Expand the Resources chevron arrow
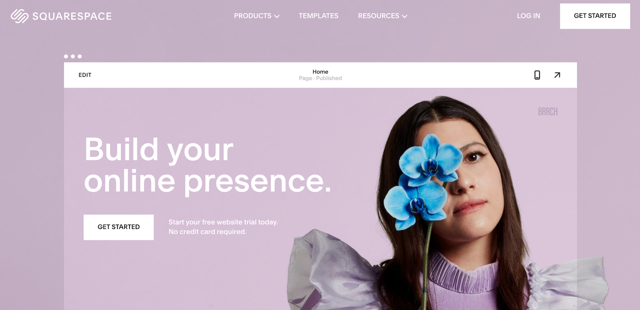640x310 pixels. pyautogui.click(x=404, y=16)
